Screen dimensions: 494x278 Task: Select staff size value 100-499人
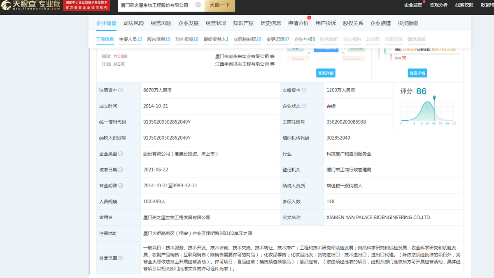(154, 202)
